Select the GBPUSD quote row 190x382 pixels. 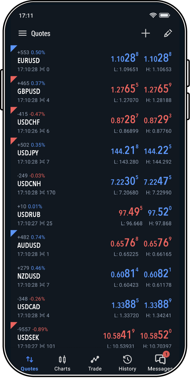[x=95, y=92]
